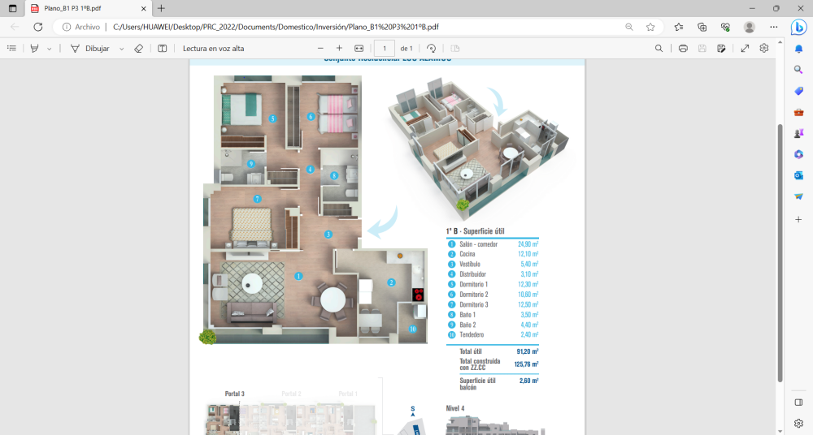Rotate the PDF page

[431, 48]
